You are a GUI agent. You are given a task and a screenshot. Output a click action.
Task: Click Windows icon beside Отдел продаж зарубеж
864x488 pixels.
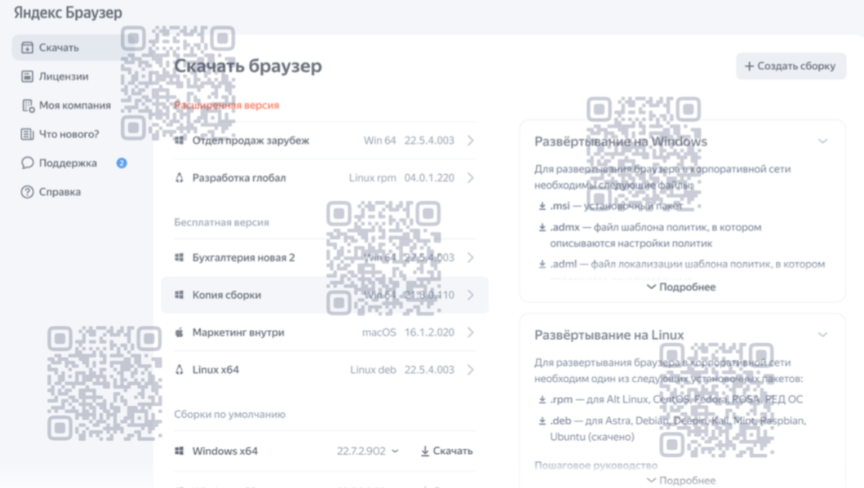pos(179,140)
